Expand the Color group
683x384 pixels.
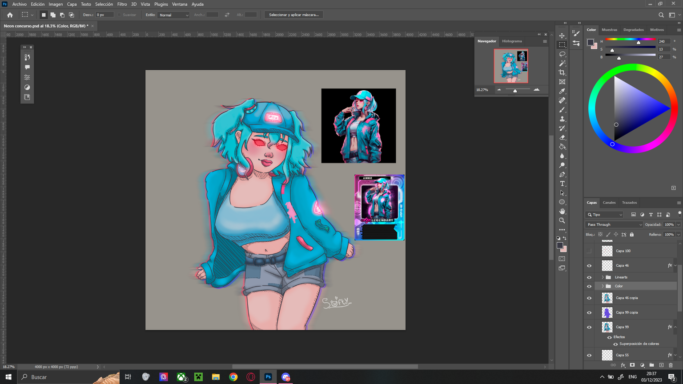pos(603,286)
